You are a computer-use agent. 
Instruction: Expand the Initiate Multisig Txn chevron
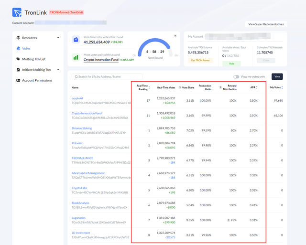(x=58, y=70)
